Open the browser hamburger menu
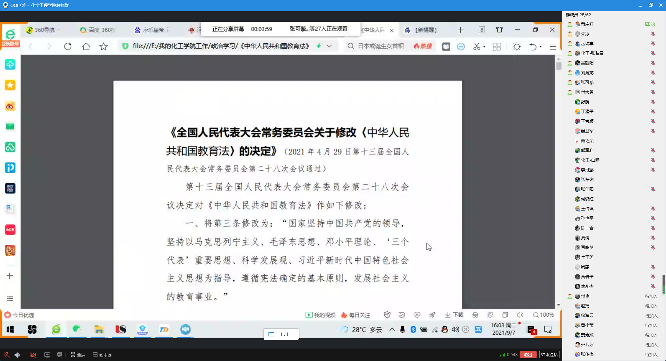The height and width of the screenshot is (361, 666). pyautogui.click(x=553, y=46)
